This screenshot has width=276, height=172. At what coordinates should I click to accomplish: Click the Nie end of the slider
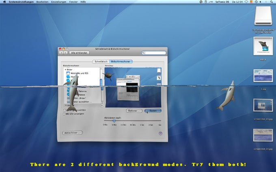tap(160, 125)
